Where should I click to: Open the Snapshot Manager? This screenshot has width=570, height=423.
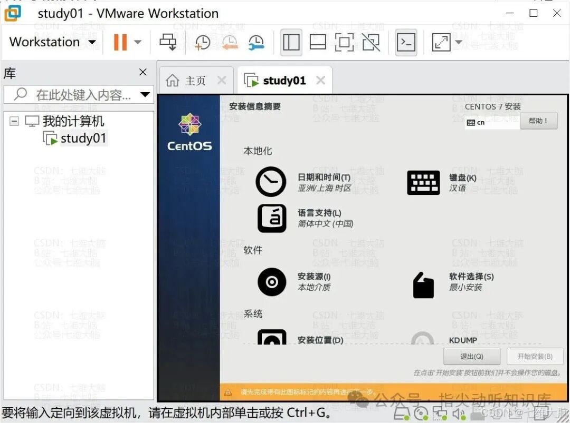[257, 42]
